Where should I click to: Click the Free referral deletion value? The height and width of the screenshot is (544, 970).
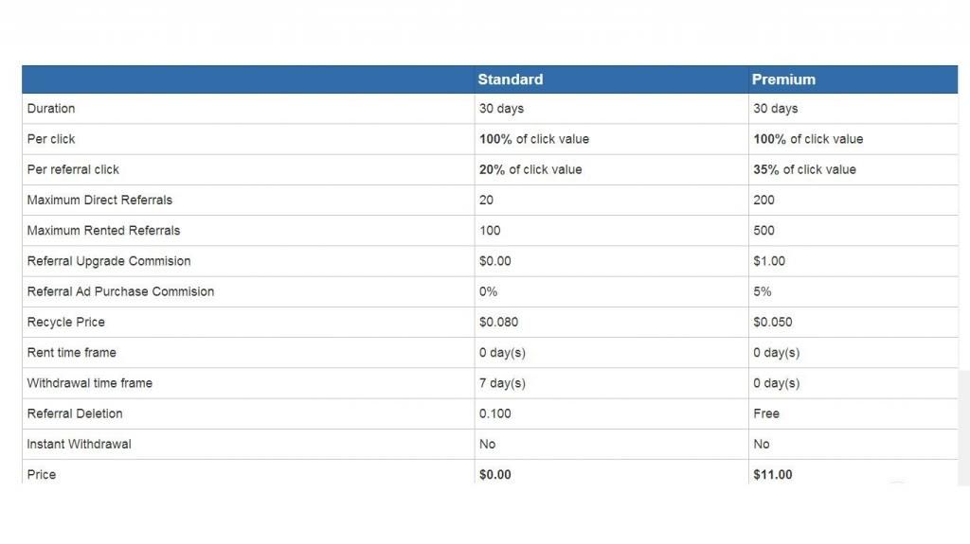coord(766,413)
